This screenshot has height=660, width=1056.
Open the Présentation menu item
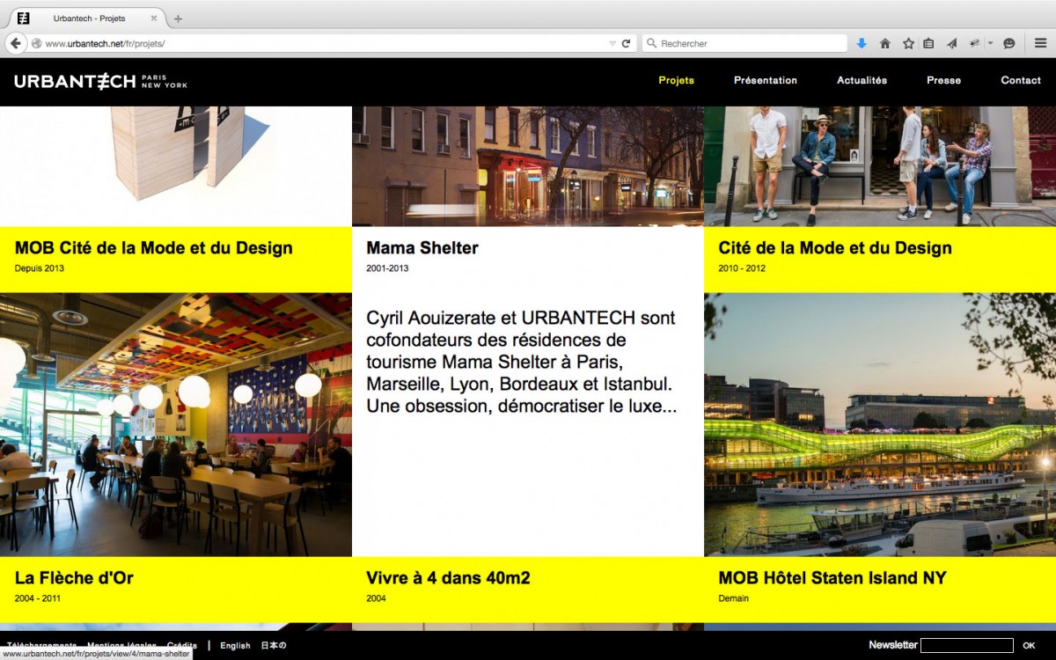click(766, 80)
